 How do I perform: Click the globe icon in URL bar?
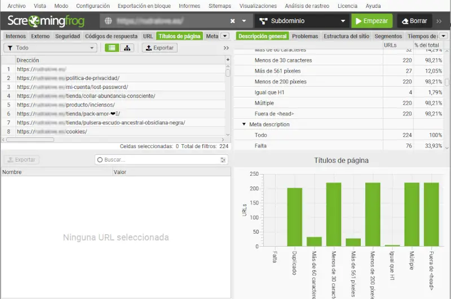point(108,21)
